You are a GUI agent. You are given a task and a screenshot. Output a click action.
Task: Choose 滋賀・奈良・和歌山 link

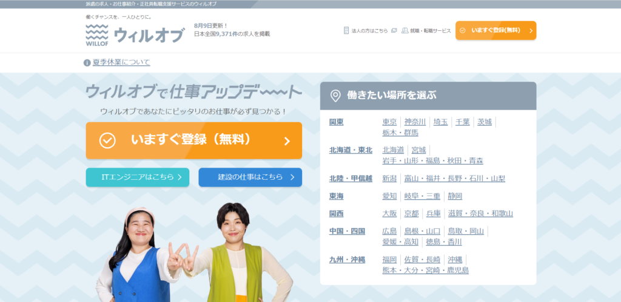point(480,214)
